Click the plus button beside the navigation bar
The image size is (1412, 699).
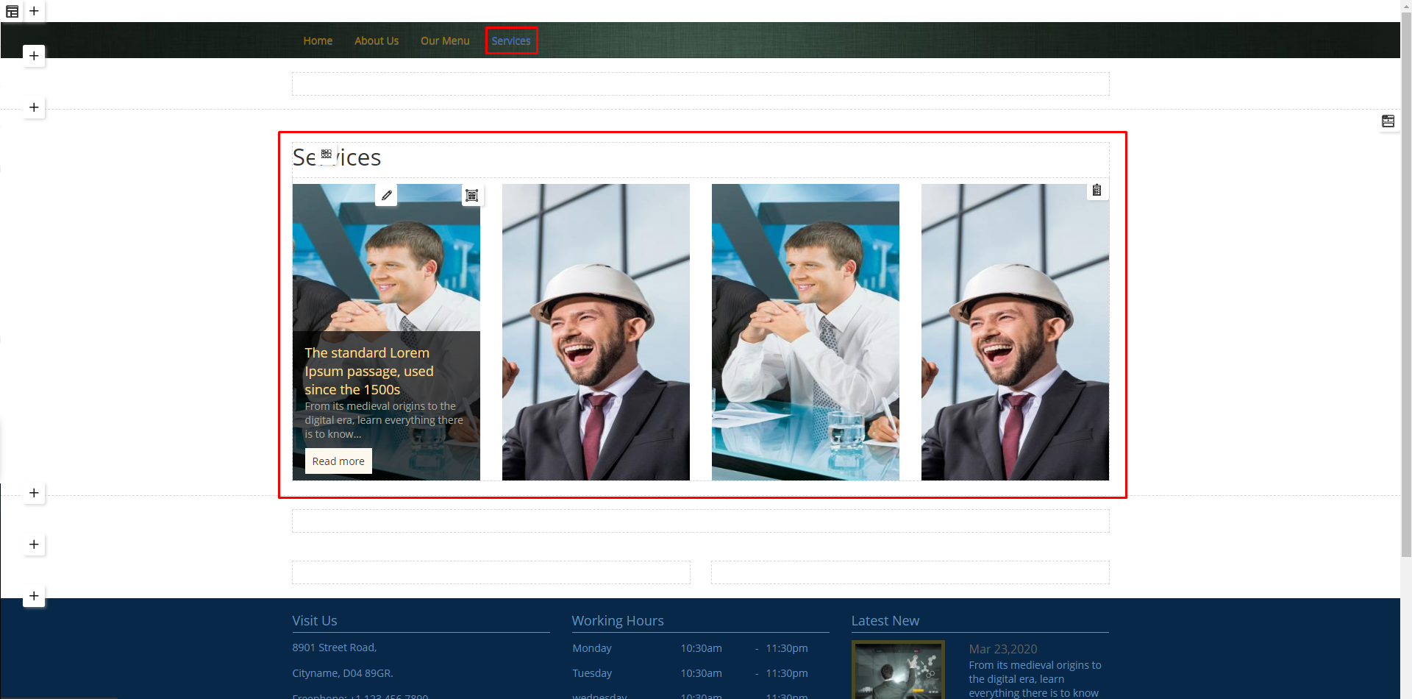coord(34,56)
